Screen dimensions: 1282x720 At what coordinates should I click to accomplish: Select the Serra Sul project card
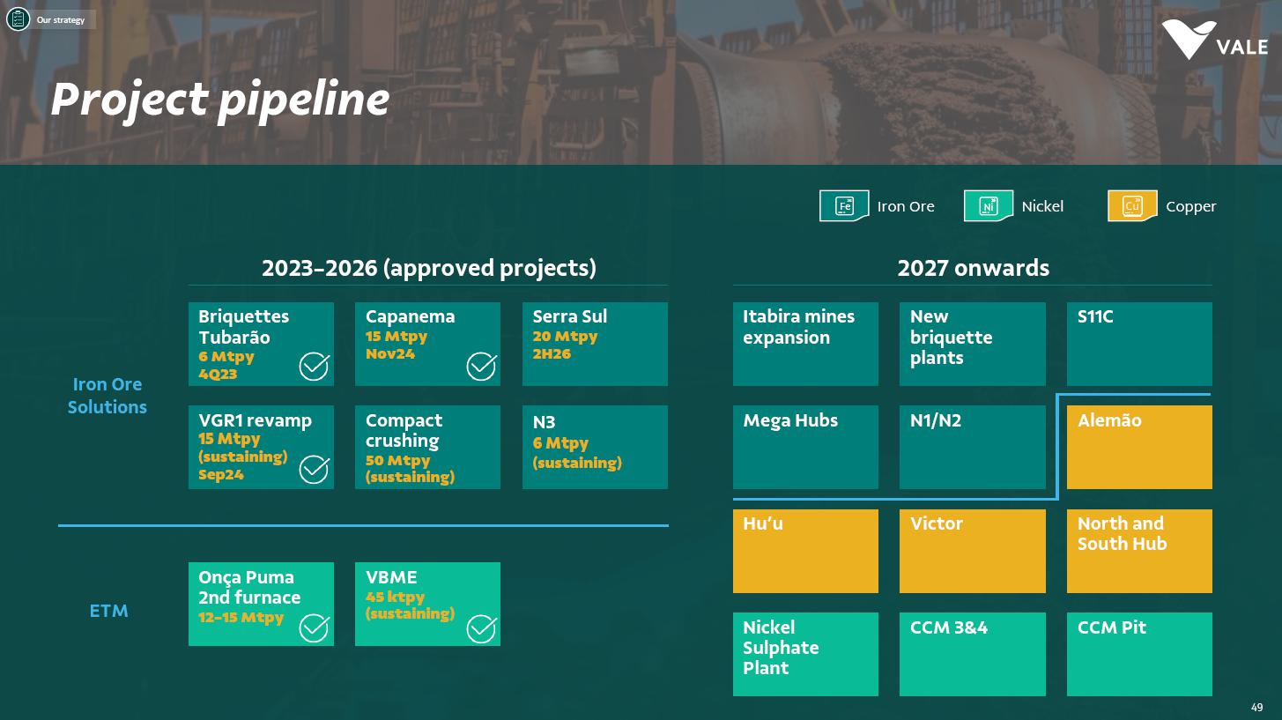pyautogui.click(x=595, y=344)
